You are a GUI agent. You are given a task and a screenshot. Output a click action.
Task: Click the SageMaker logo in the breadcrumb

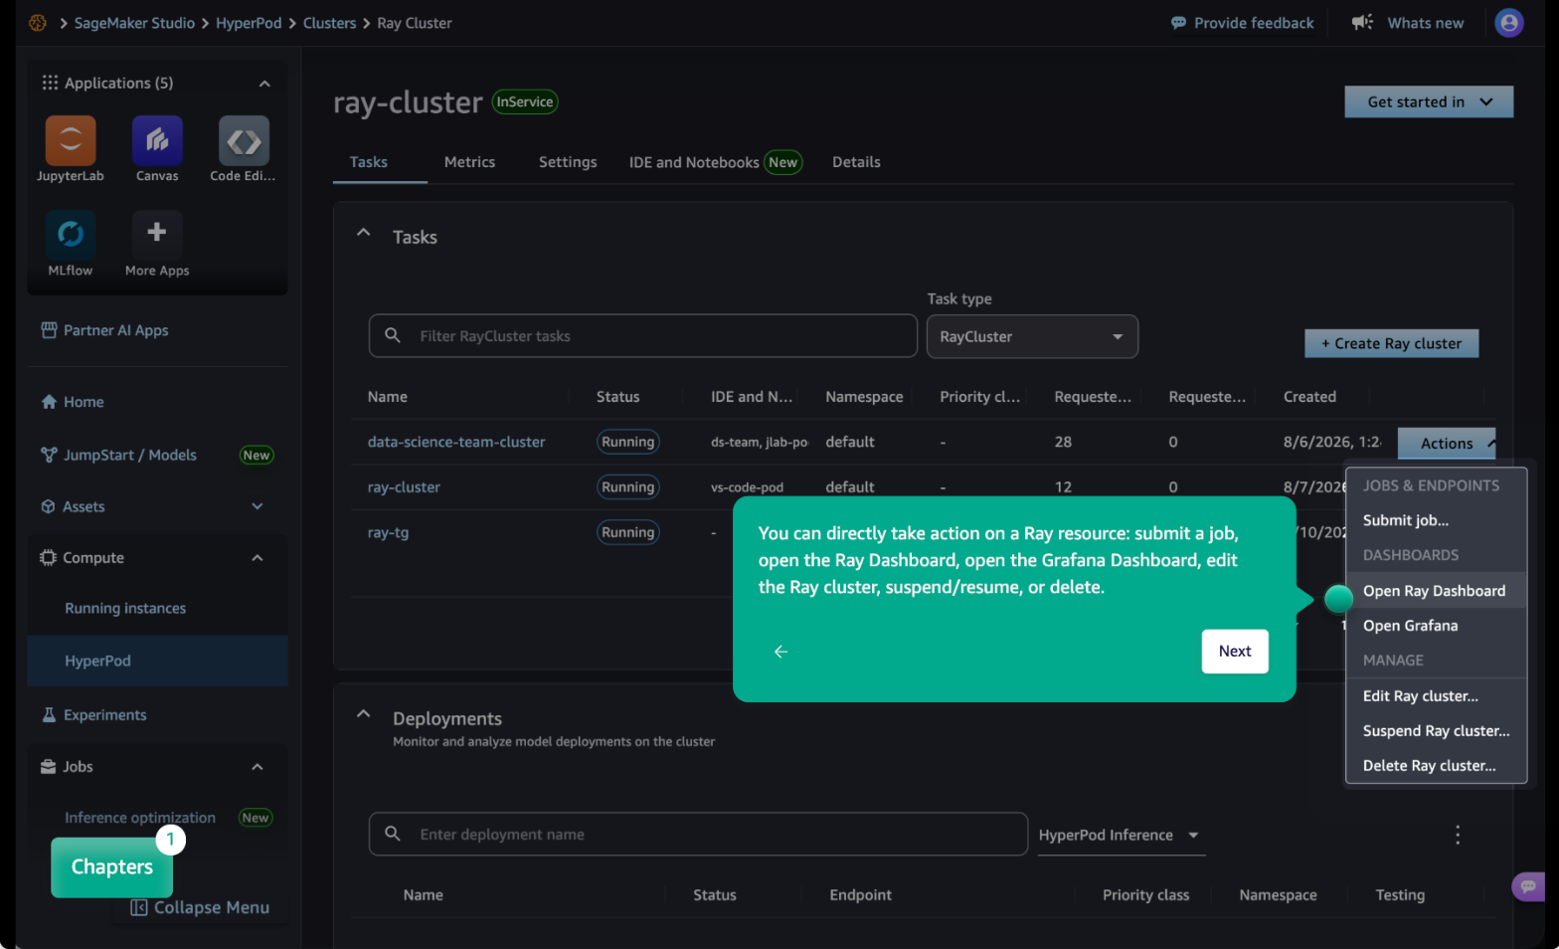[38, 23]
